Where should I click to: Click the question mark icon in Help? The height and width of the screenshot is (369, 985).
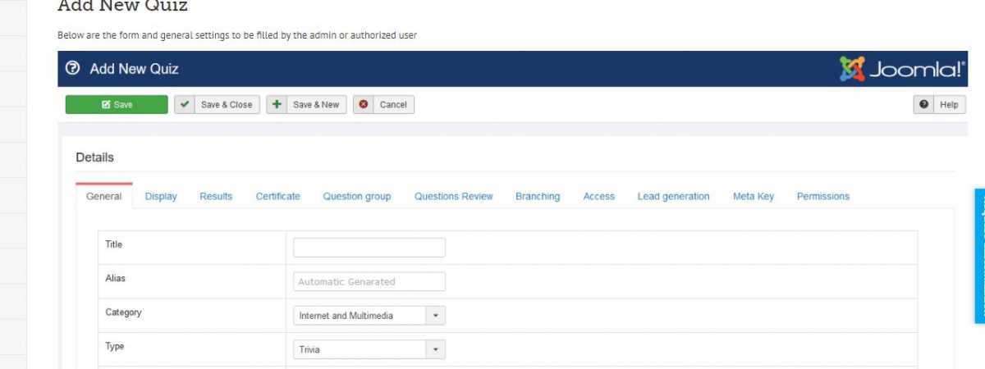(x=924, y=105)
